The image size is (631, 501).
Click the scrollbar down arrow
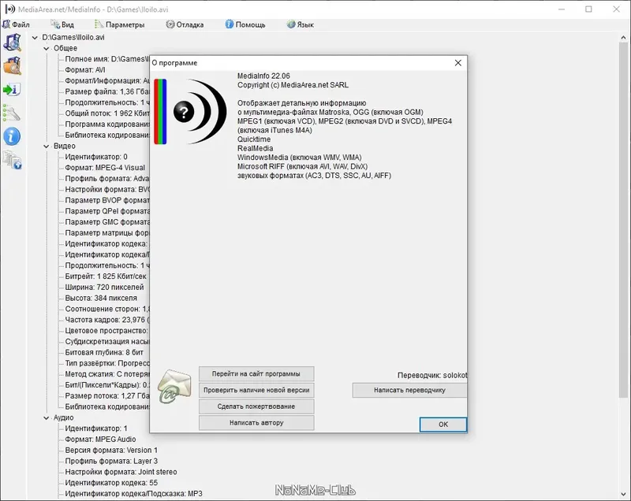click(623, 495)
